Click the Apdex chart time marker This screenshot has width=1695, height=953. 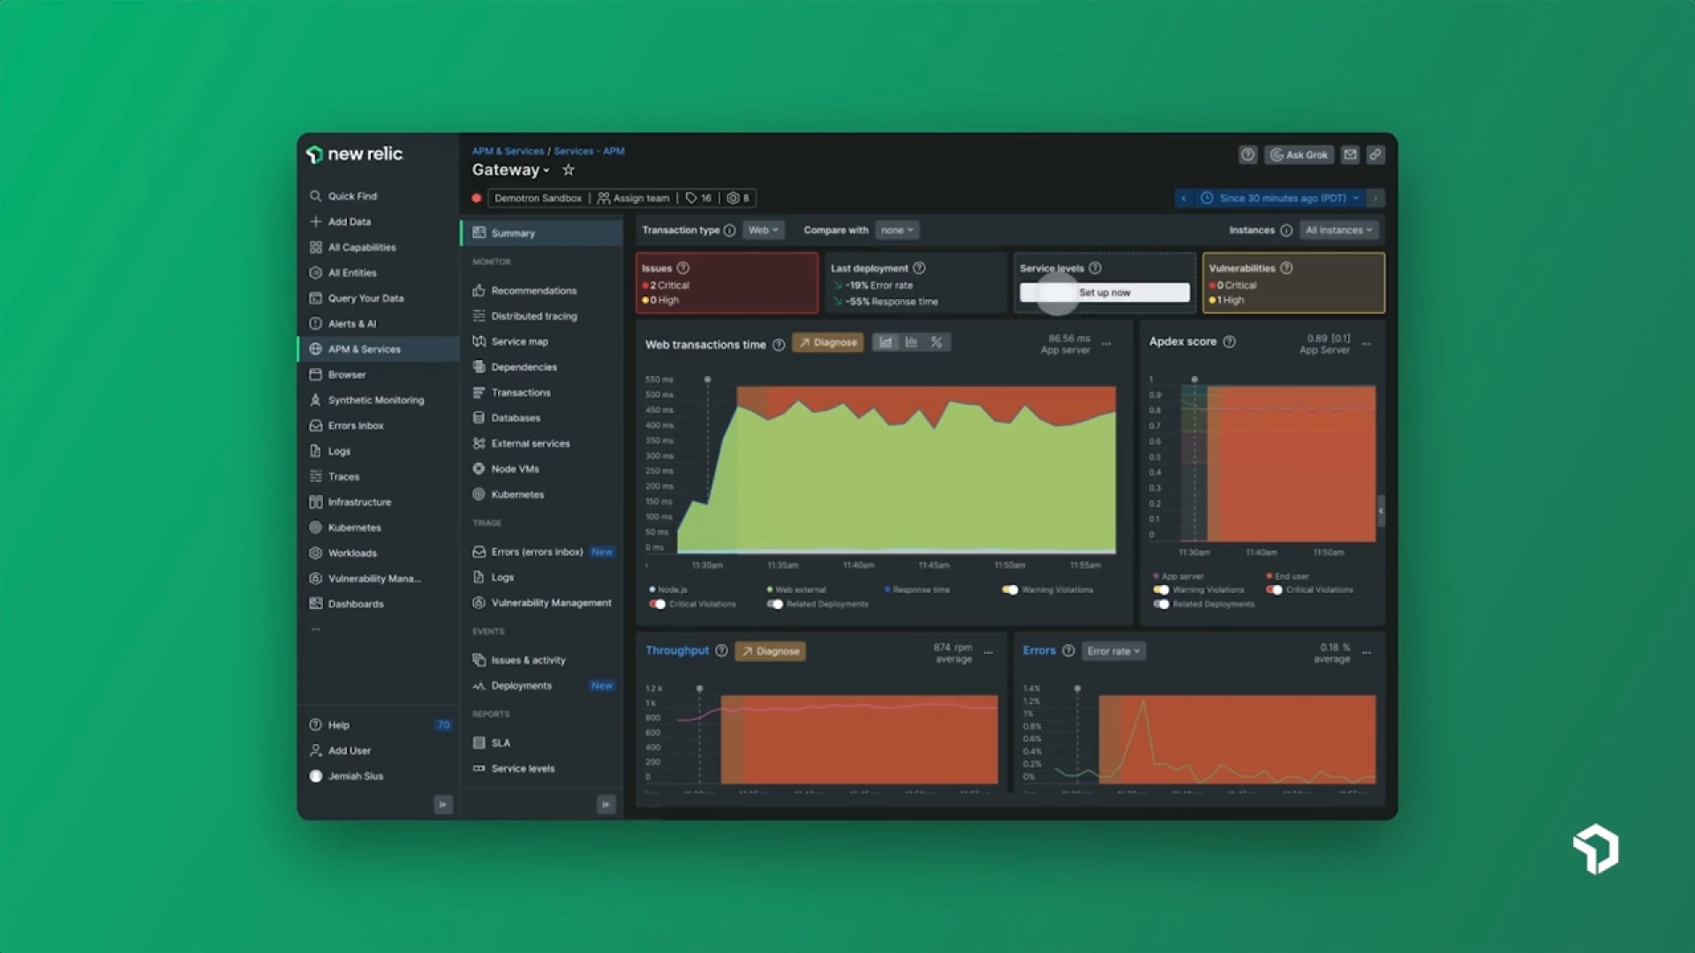1194,379
